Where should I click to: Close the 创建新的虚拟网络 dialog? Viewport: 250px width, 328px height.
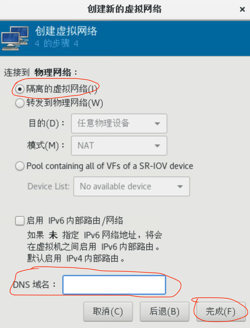pos(242,9)
